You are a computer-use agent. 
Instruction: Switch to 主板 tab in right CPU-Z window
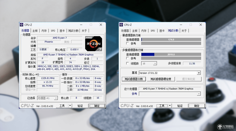(135, 31)
